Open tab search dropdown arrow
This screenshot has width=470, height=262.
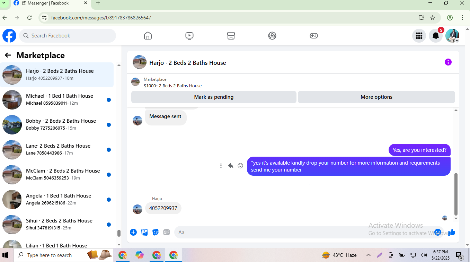tap(3, 3)
